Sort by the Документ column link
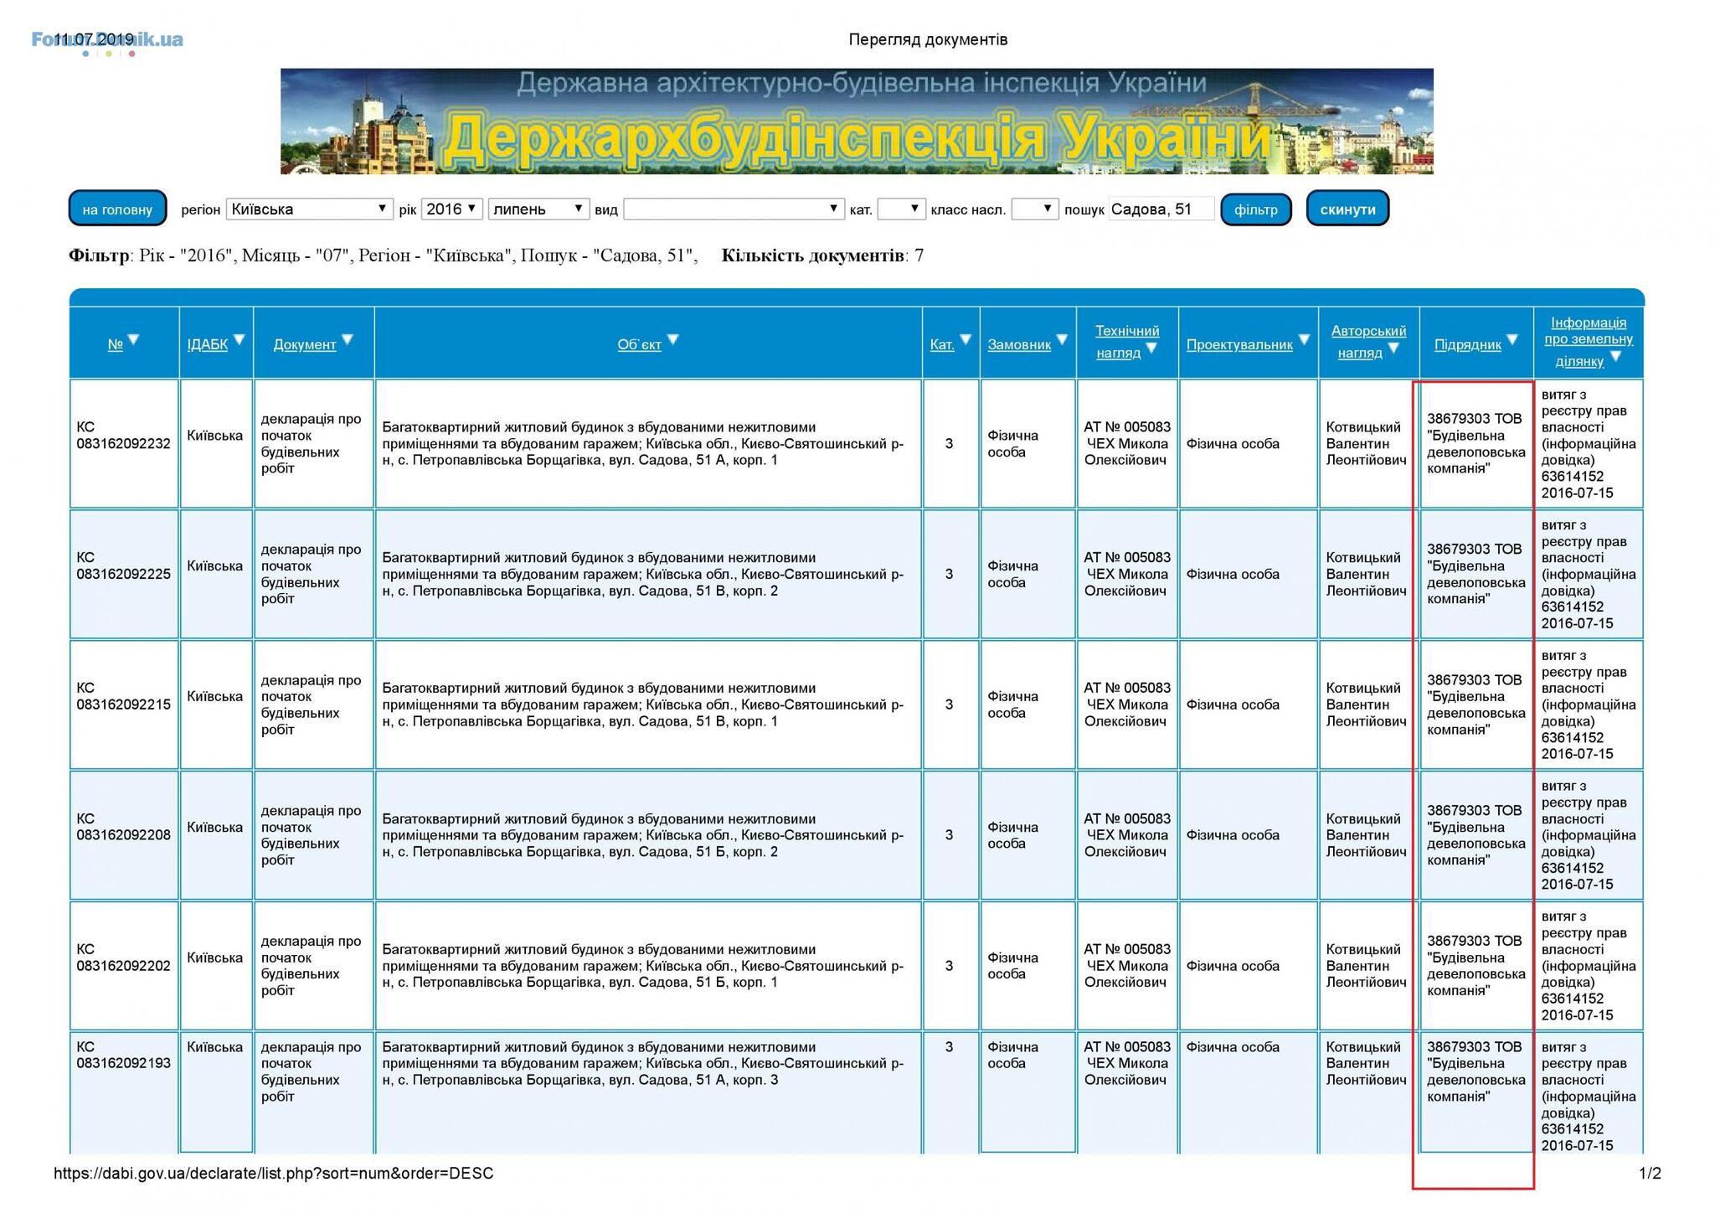Screen dimensions: 1715x1213 305,344
